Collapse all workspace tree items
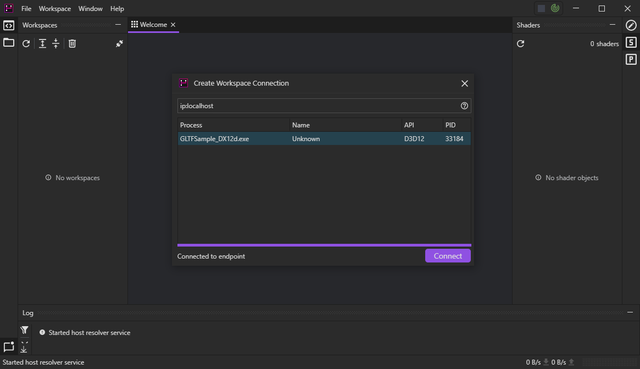This screenshot has width=640, height=369. (55, 43)
